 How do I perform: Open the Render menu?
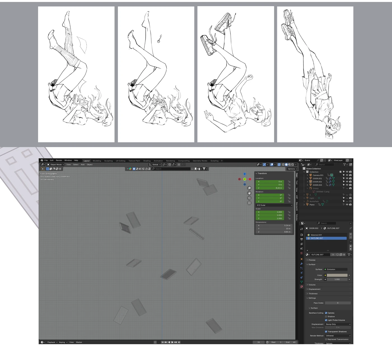pyautogui.click(x=59, y=160)
